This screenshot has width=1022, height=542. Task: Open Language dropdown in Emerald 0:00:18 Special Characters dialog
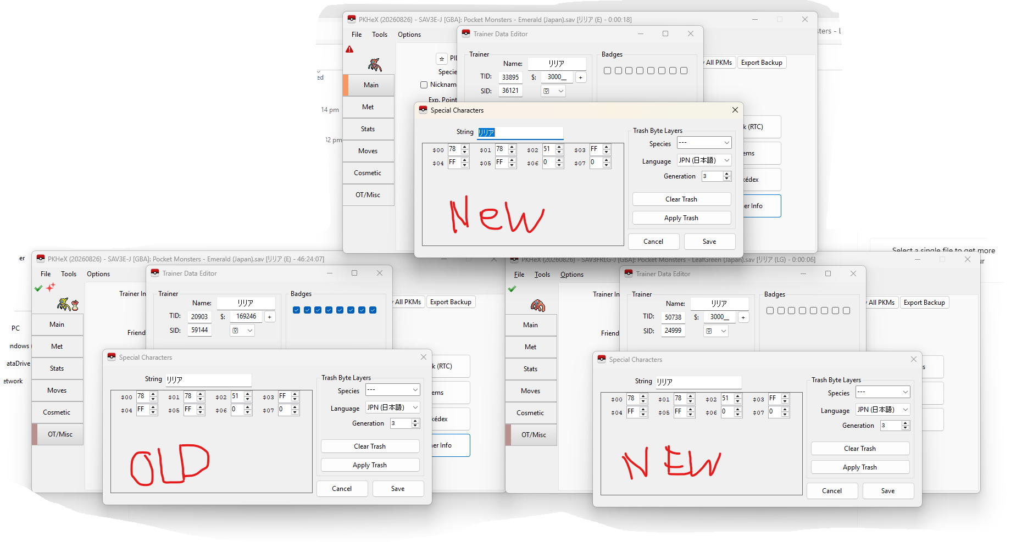(x=704, y=160)
